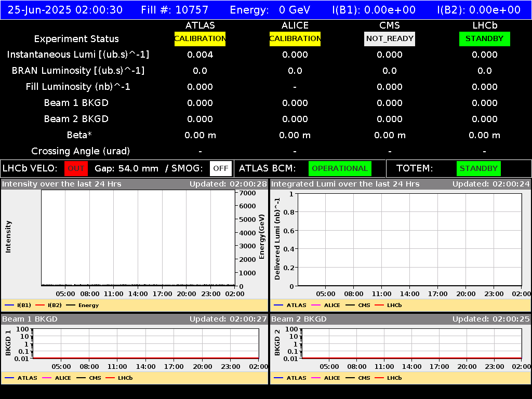This screenshot has width=532, height=399.
Task: Click the SMOG OFF indicator
Action: [x=220, y=169]
